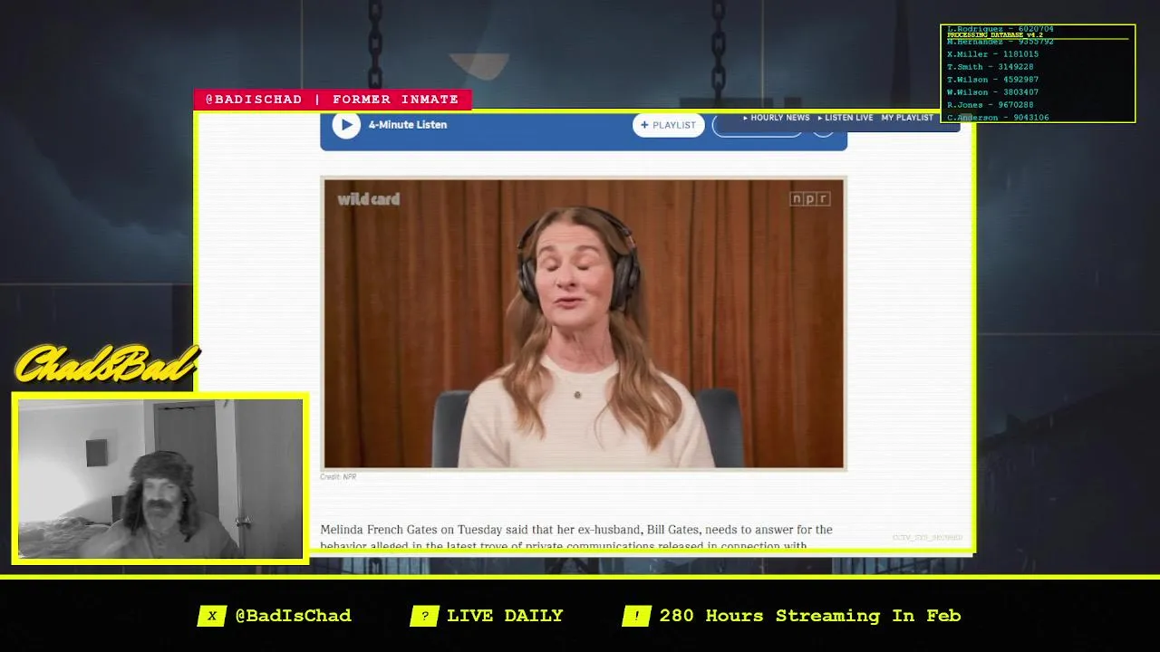The image size is (1160, 652).
Task: Click the streamer webcam feed
Action: click(x=160, y=479)
